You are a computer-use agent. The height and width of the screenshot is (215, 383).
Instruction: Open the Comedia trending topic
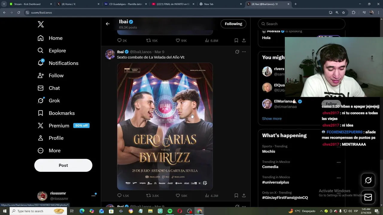(270, 167)
